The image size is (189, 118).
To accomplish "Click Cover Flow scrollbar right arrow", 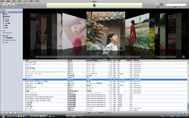I will tap(175, 57).
